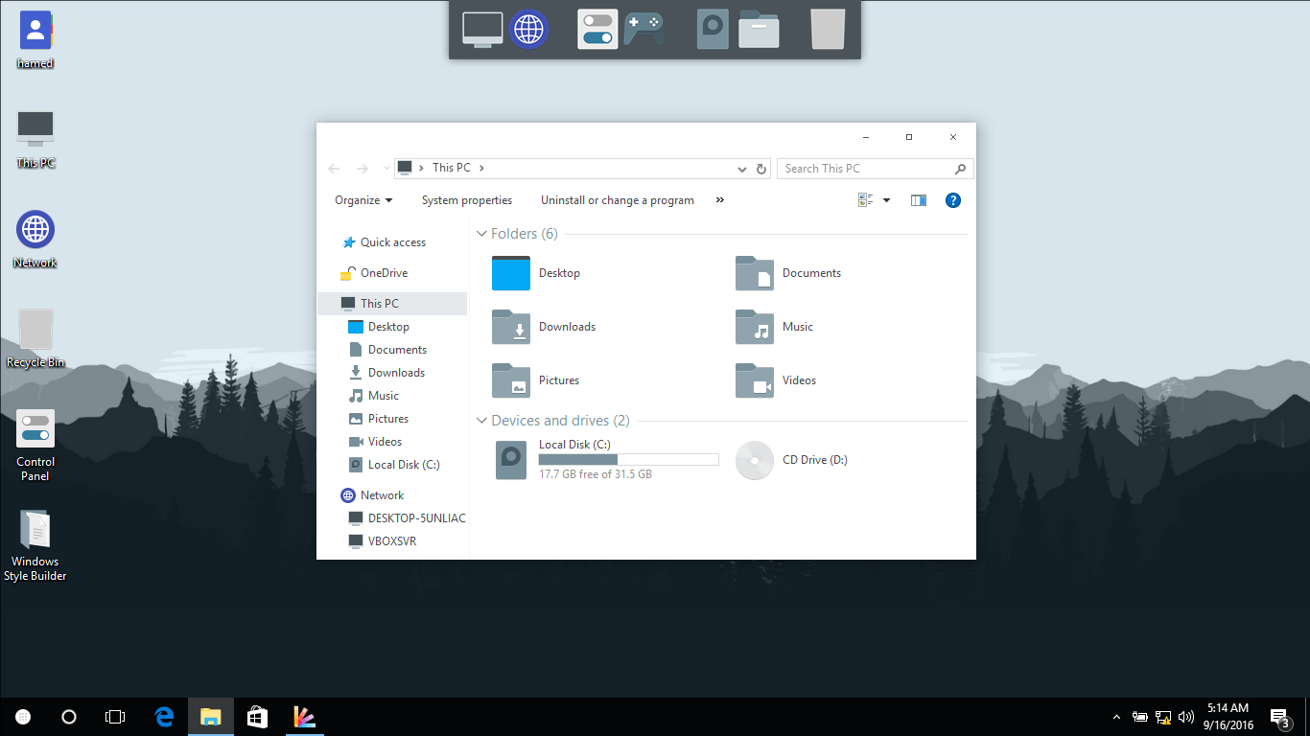Viewport: 1310px width, 736px height.
Task: Collapse the Devices and drives group
Action: tap(481, 421)
